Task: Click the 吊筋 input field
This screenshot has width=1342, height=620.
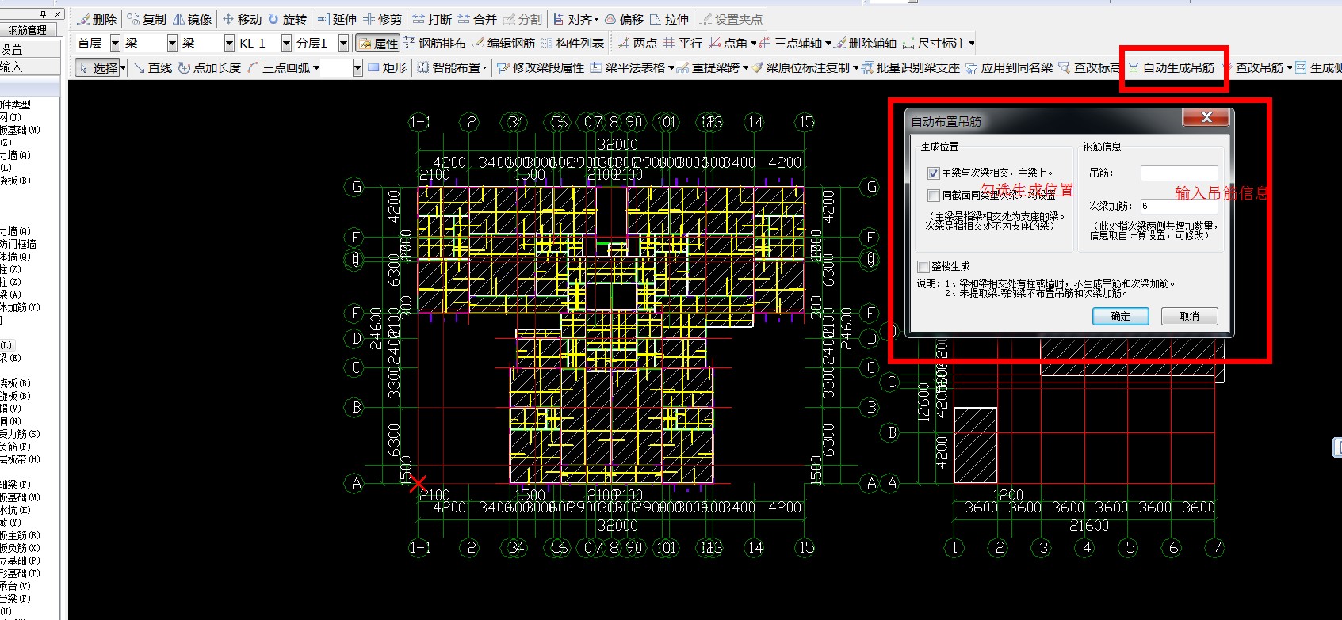Action: tap(1179, 173)
